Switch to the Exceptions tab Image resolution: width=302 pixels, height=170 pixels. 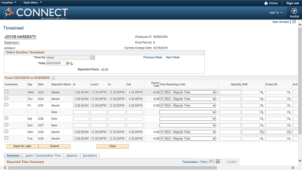coord(90,155)
